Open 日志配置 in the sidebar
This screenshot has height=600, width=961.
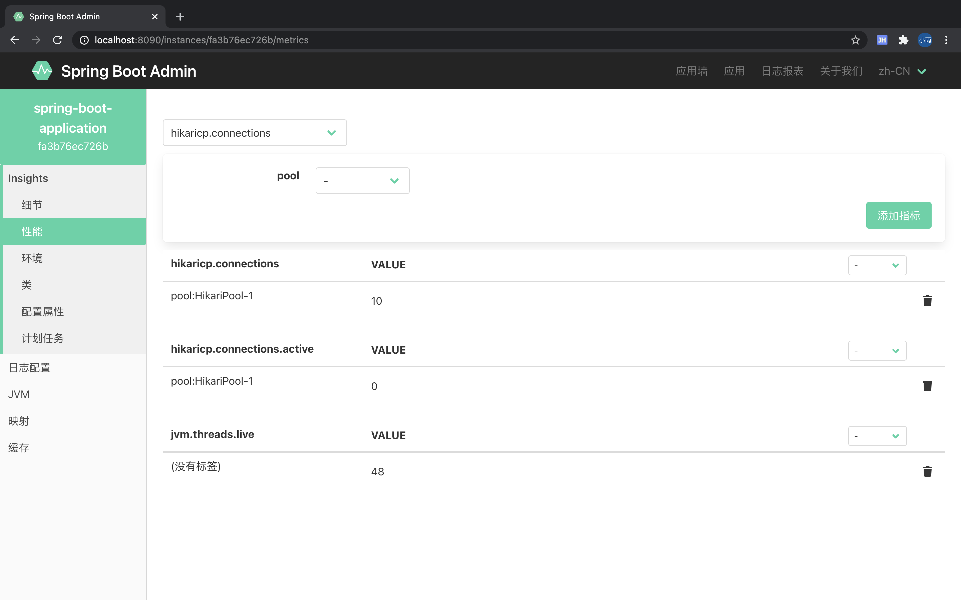point(73,367)
